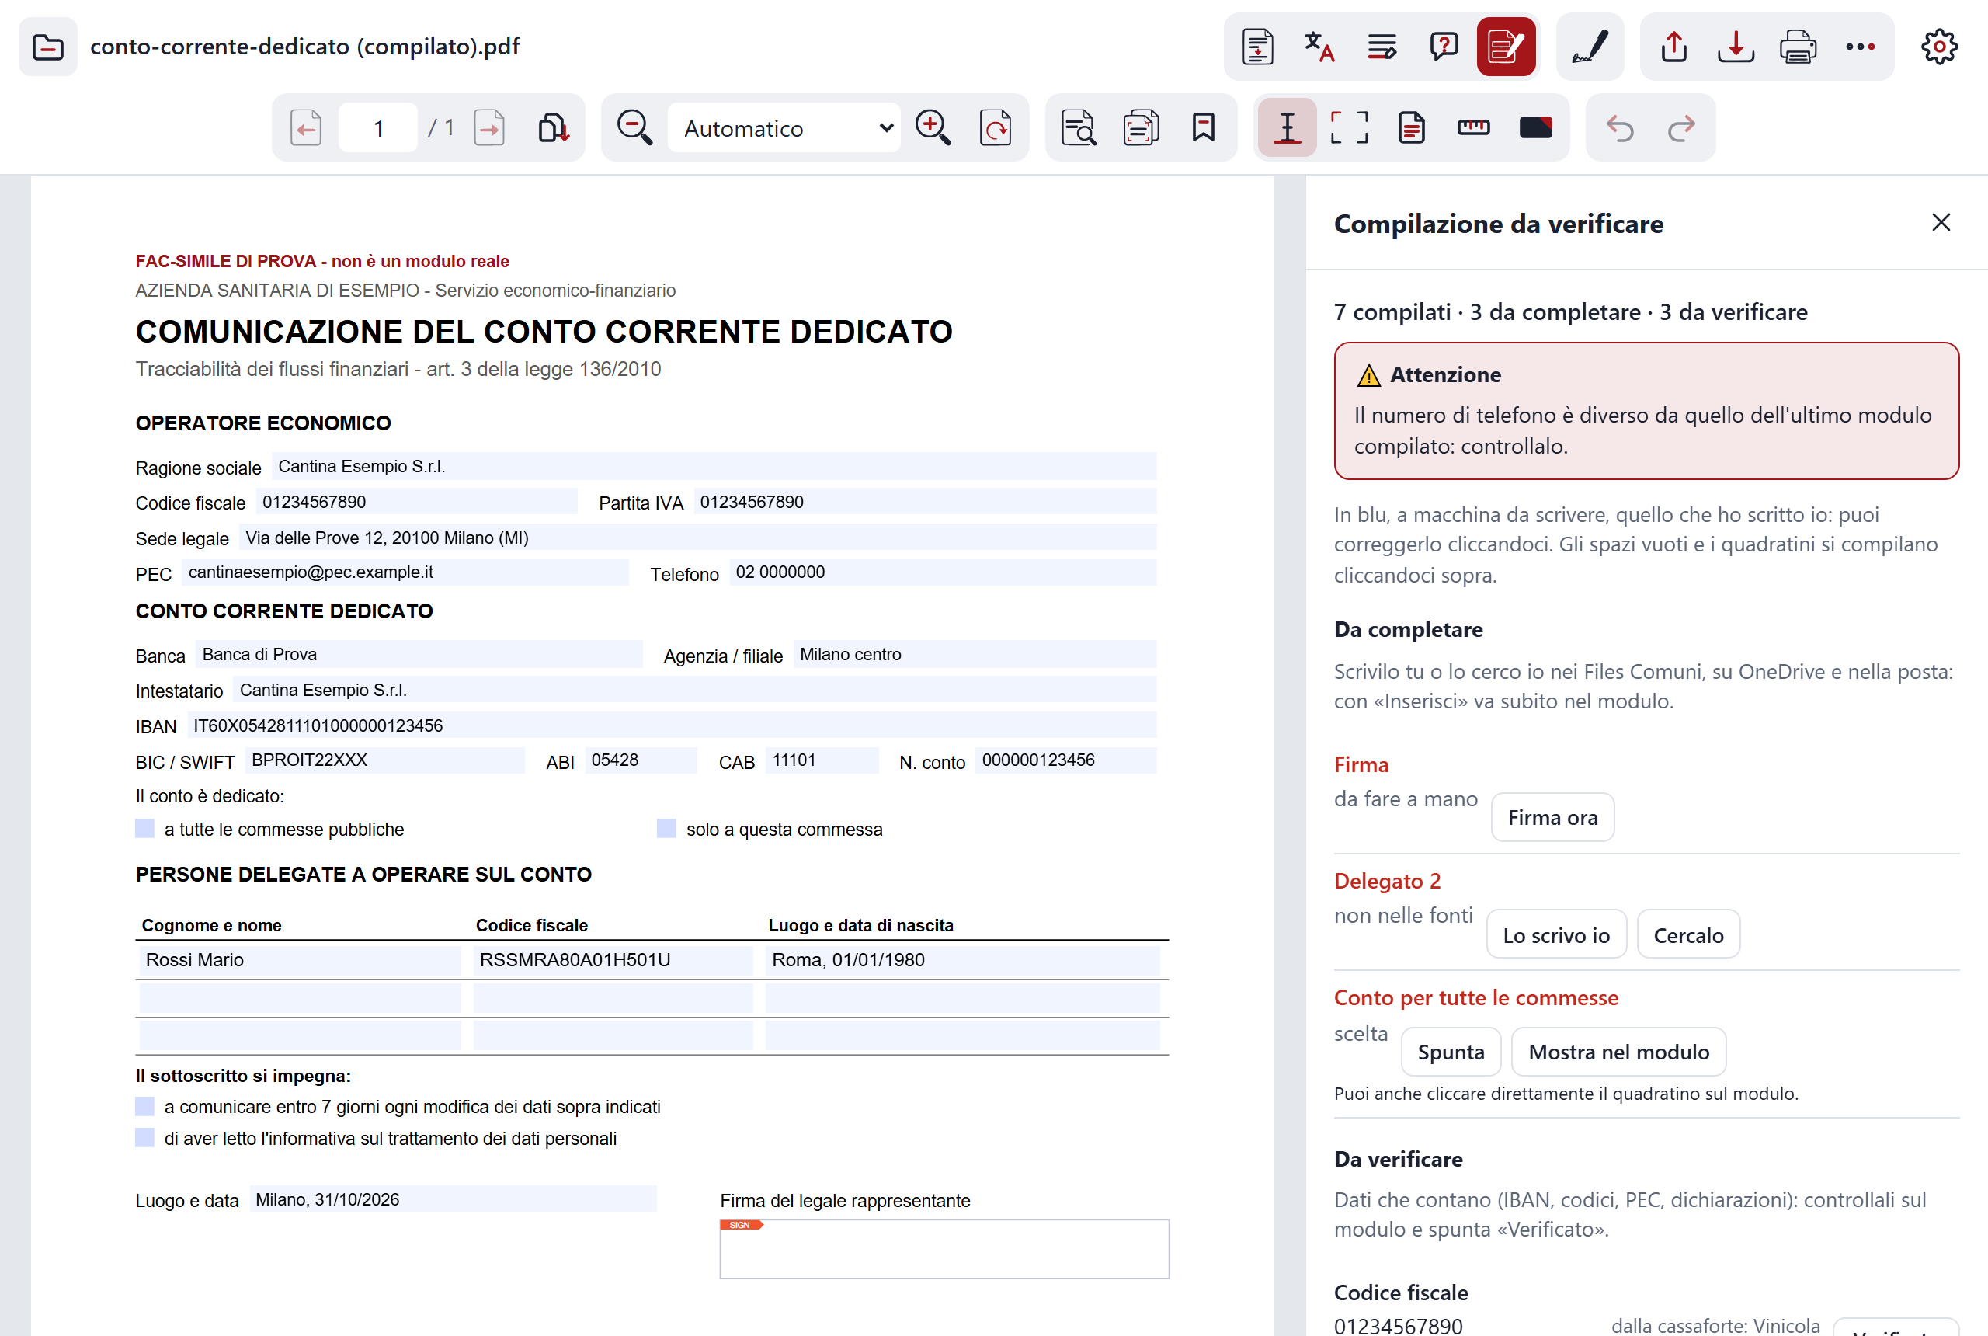Click the 'Firma ora' button
The height and width of the screenshot is (1336, 1988).
click(1552, 817)
